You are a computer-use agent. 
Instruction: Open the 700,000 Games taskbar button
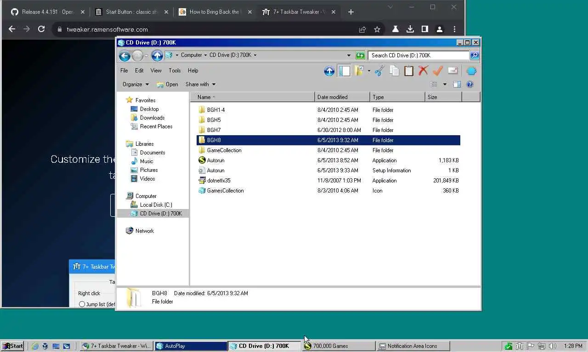pyautogui.click(x=339, y=346)
